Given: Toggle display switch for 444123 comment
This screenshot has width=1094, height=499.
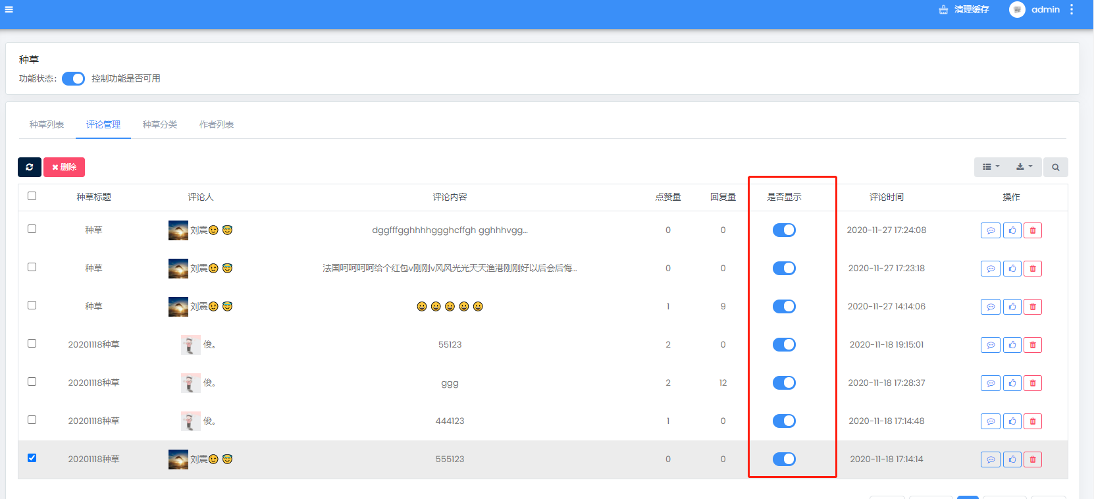Looking at the screenshot, I should [784, 421].
